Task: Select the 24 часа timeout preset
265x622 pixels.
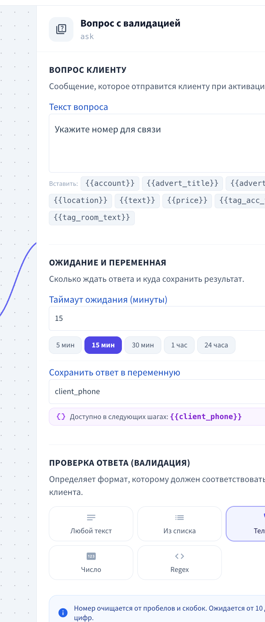Action: pos(216,345)
